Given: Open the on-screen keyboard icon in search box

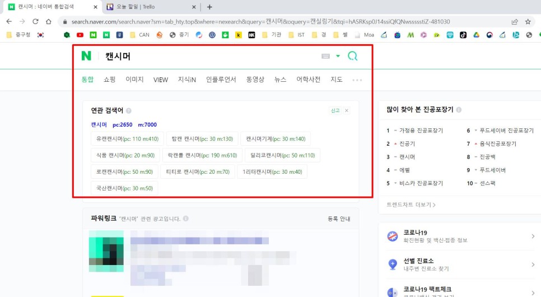Looking at the screenshot, I should coord(325,56).
